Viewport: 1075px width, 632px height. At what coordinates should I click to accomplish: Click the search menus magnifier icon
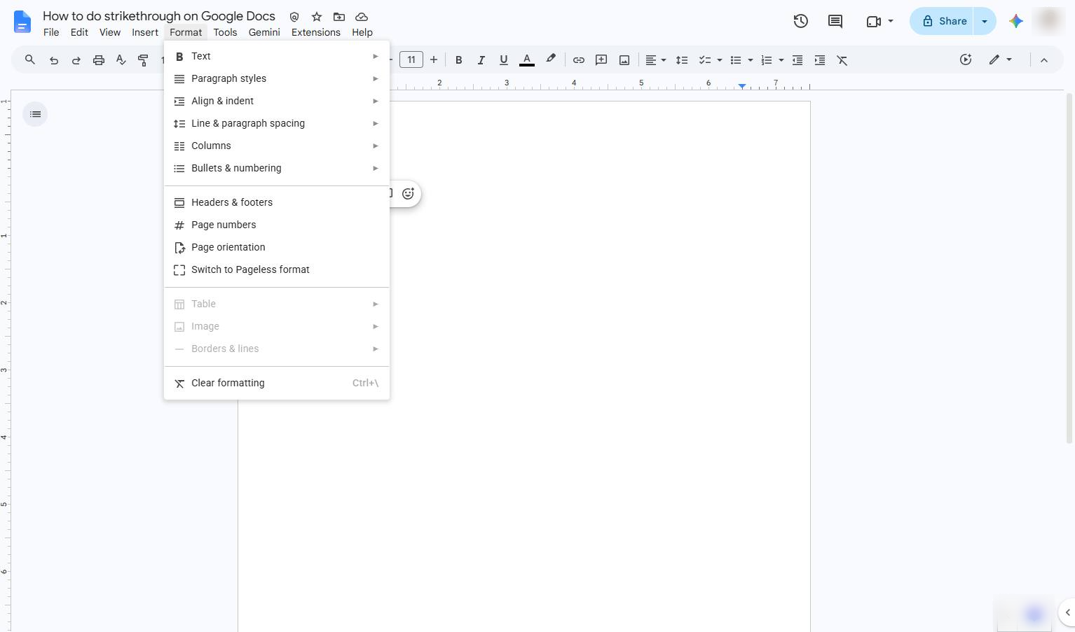click(30, 60)
